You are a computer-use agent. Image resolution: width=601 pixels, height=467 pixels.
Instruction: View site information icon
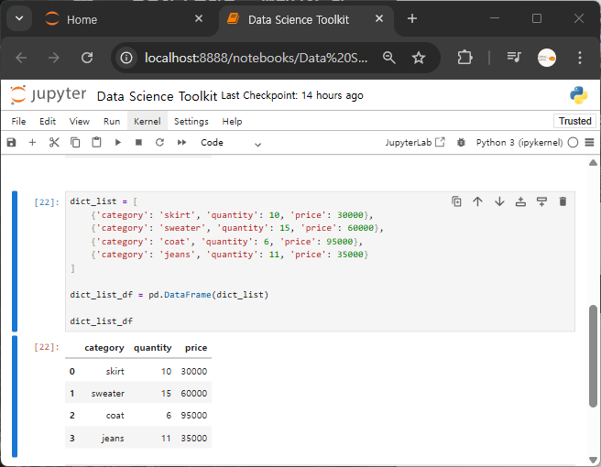126,58
